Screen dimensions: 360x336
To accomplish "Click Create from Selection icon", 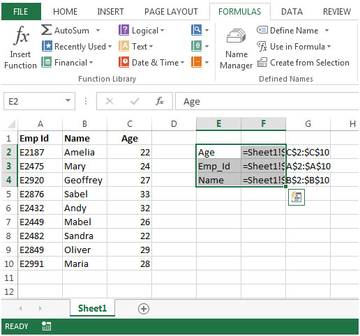I will pos(262,62).
